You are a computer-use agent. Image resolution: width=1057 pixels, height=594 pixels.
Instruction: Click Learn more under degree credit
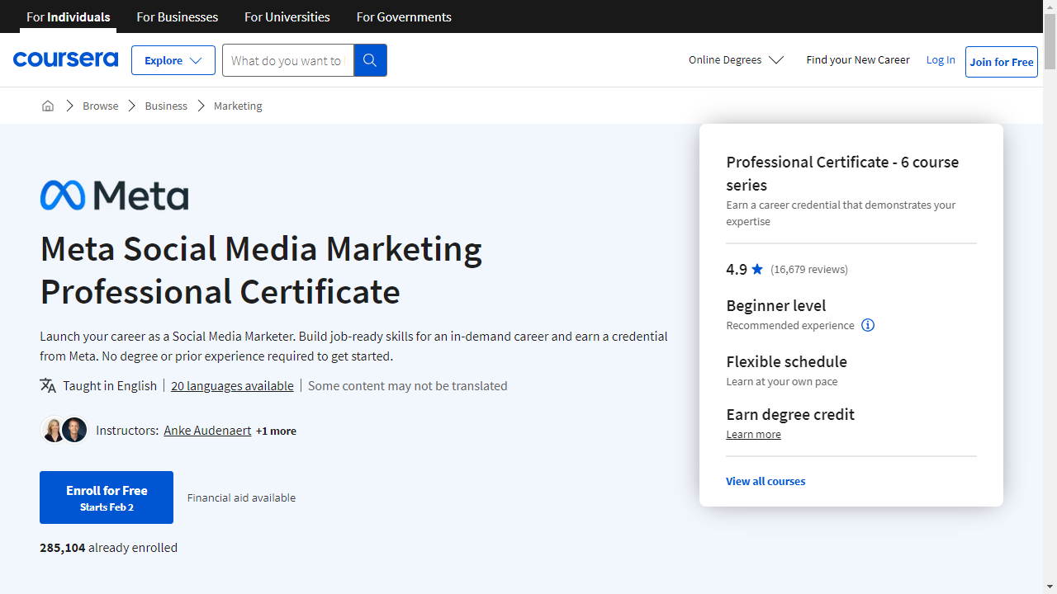[753, 434]
